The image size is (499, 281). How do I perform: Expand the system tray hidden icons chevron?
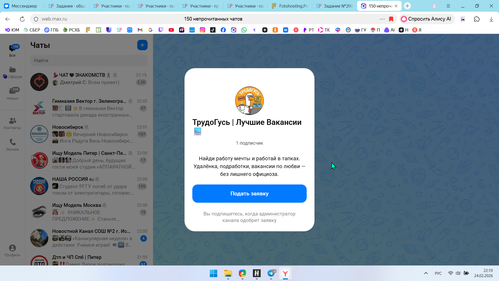click(x=426, y=273)
